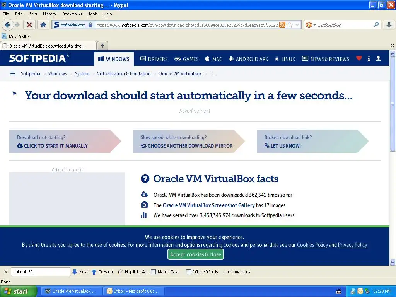Click the user account icon
The width and height of the screenshot is (396, 297).
point(378,58)
